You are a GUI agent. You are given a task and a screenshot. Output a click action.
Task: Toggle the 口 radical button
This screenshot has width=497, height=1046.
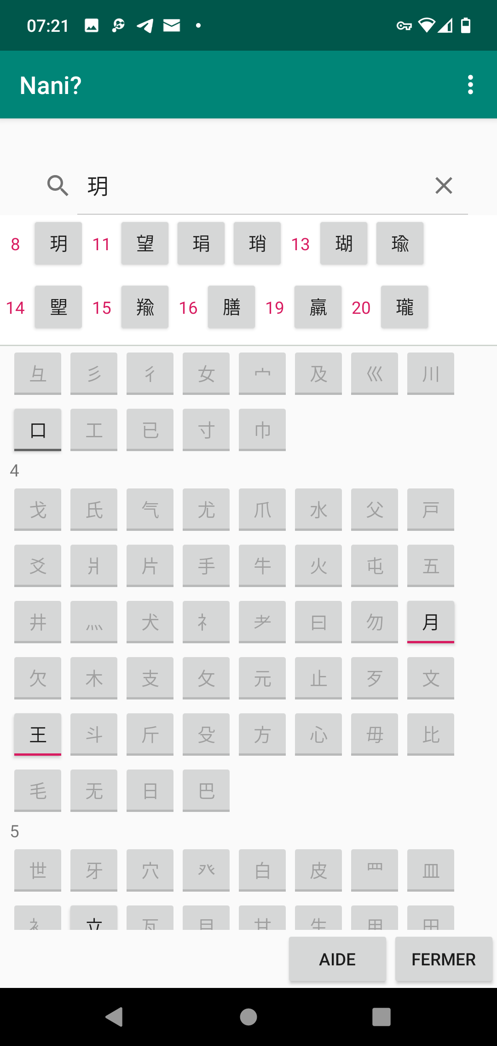pos(38,430)
